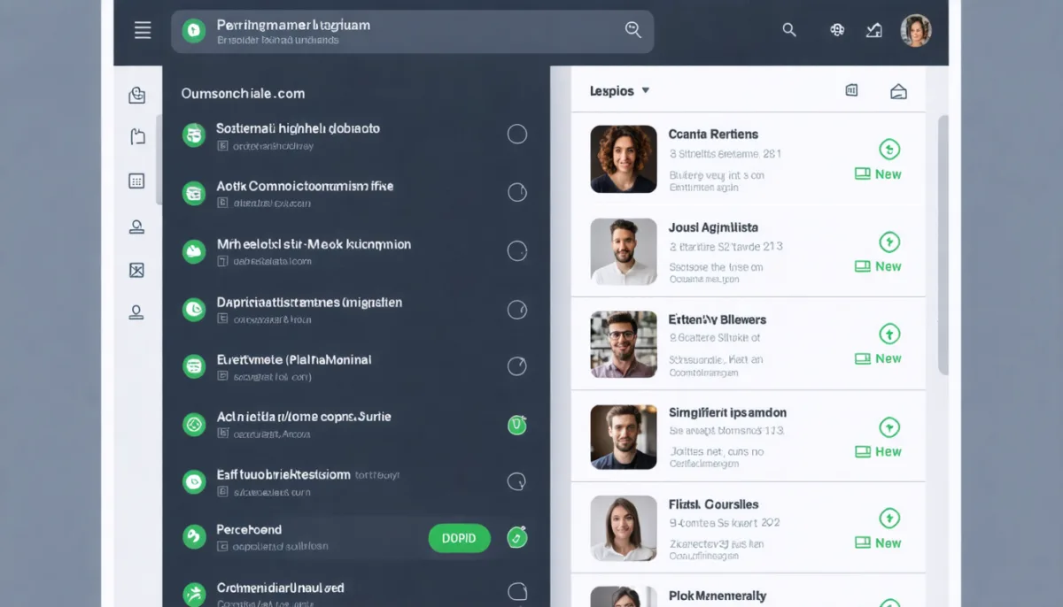This screenshot has height=607, width=1063.
Task: Open the Flatsl. Coursiles contact name
Action: click(x=713, y=504)
